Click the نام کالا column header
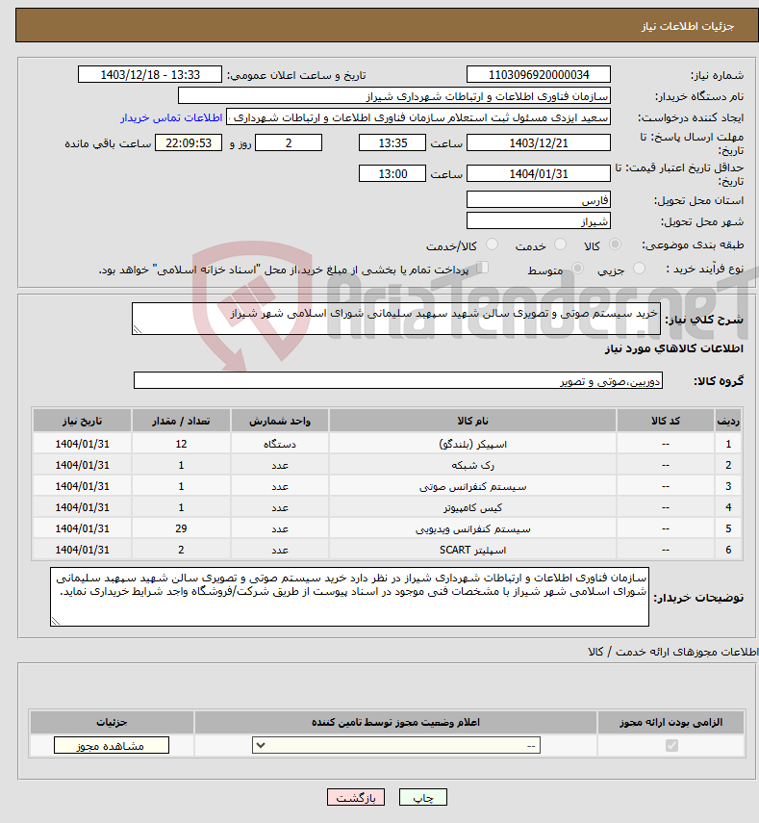Image resolution: width=759 pixels, height=823 pixels. pos(472,421)
